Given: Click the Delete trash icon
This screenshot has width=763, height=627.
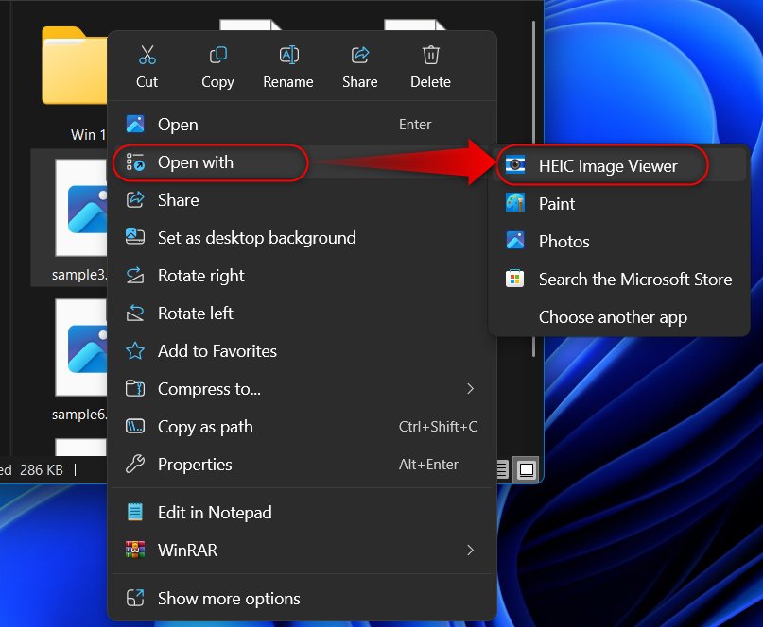Looking at the screenshot, I should 430,55.
